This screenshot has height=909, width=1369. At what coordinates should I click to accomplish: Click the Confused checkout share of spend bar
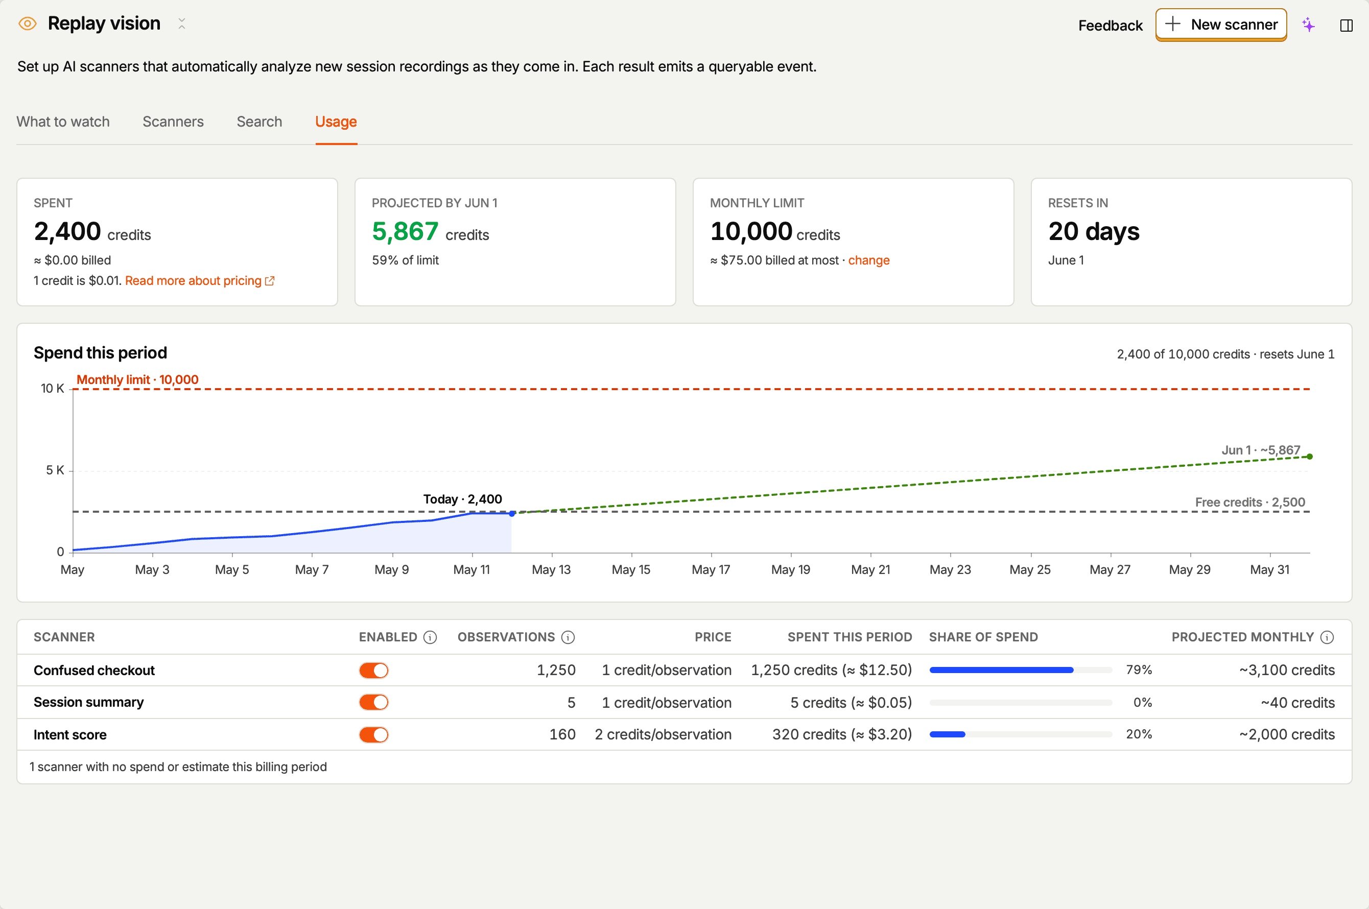1021,670
